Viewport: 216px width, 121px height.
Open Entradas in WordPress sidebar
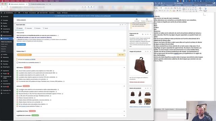[5, 20]
